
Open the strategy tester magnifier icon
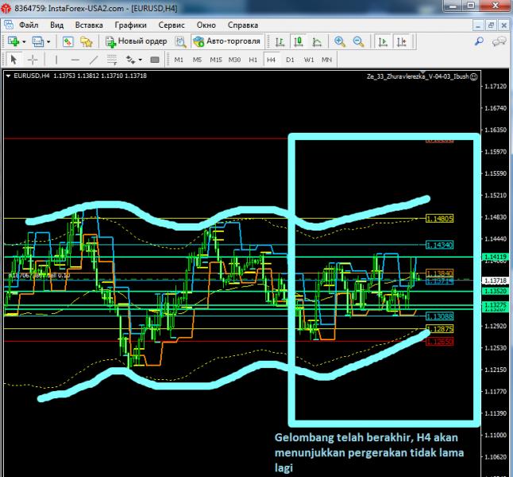(x=180, y=41)
